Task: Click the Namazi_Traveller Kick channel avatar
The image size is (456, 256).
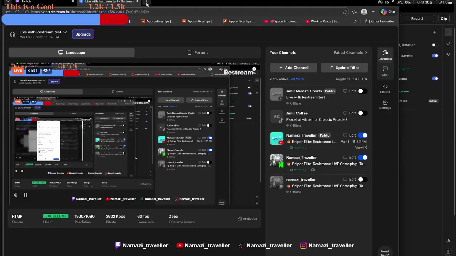Action: pyautogui.click(x=277, y=160)
